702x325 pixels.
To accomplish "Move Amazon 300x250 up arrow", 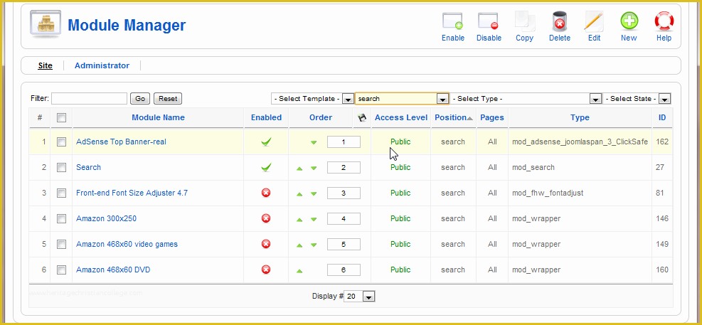I will [299, 219].
